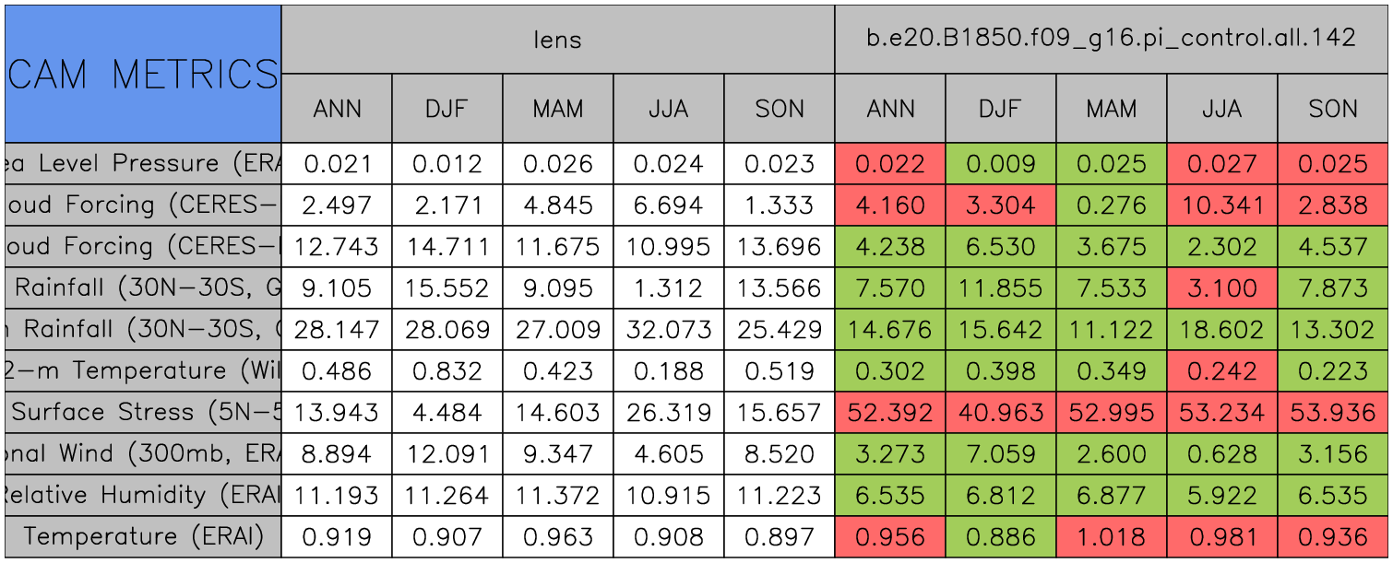This screenshot has height=563, width=1393.
Task: Pick the green cell showing 0.628
Action: 1221,453
